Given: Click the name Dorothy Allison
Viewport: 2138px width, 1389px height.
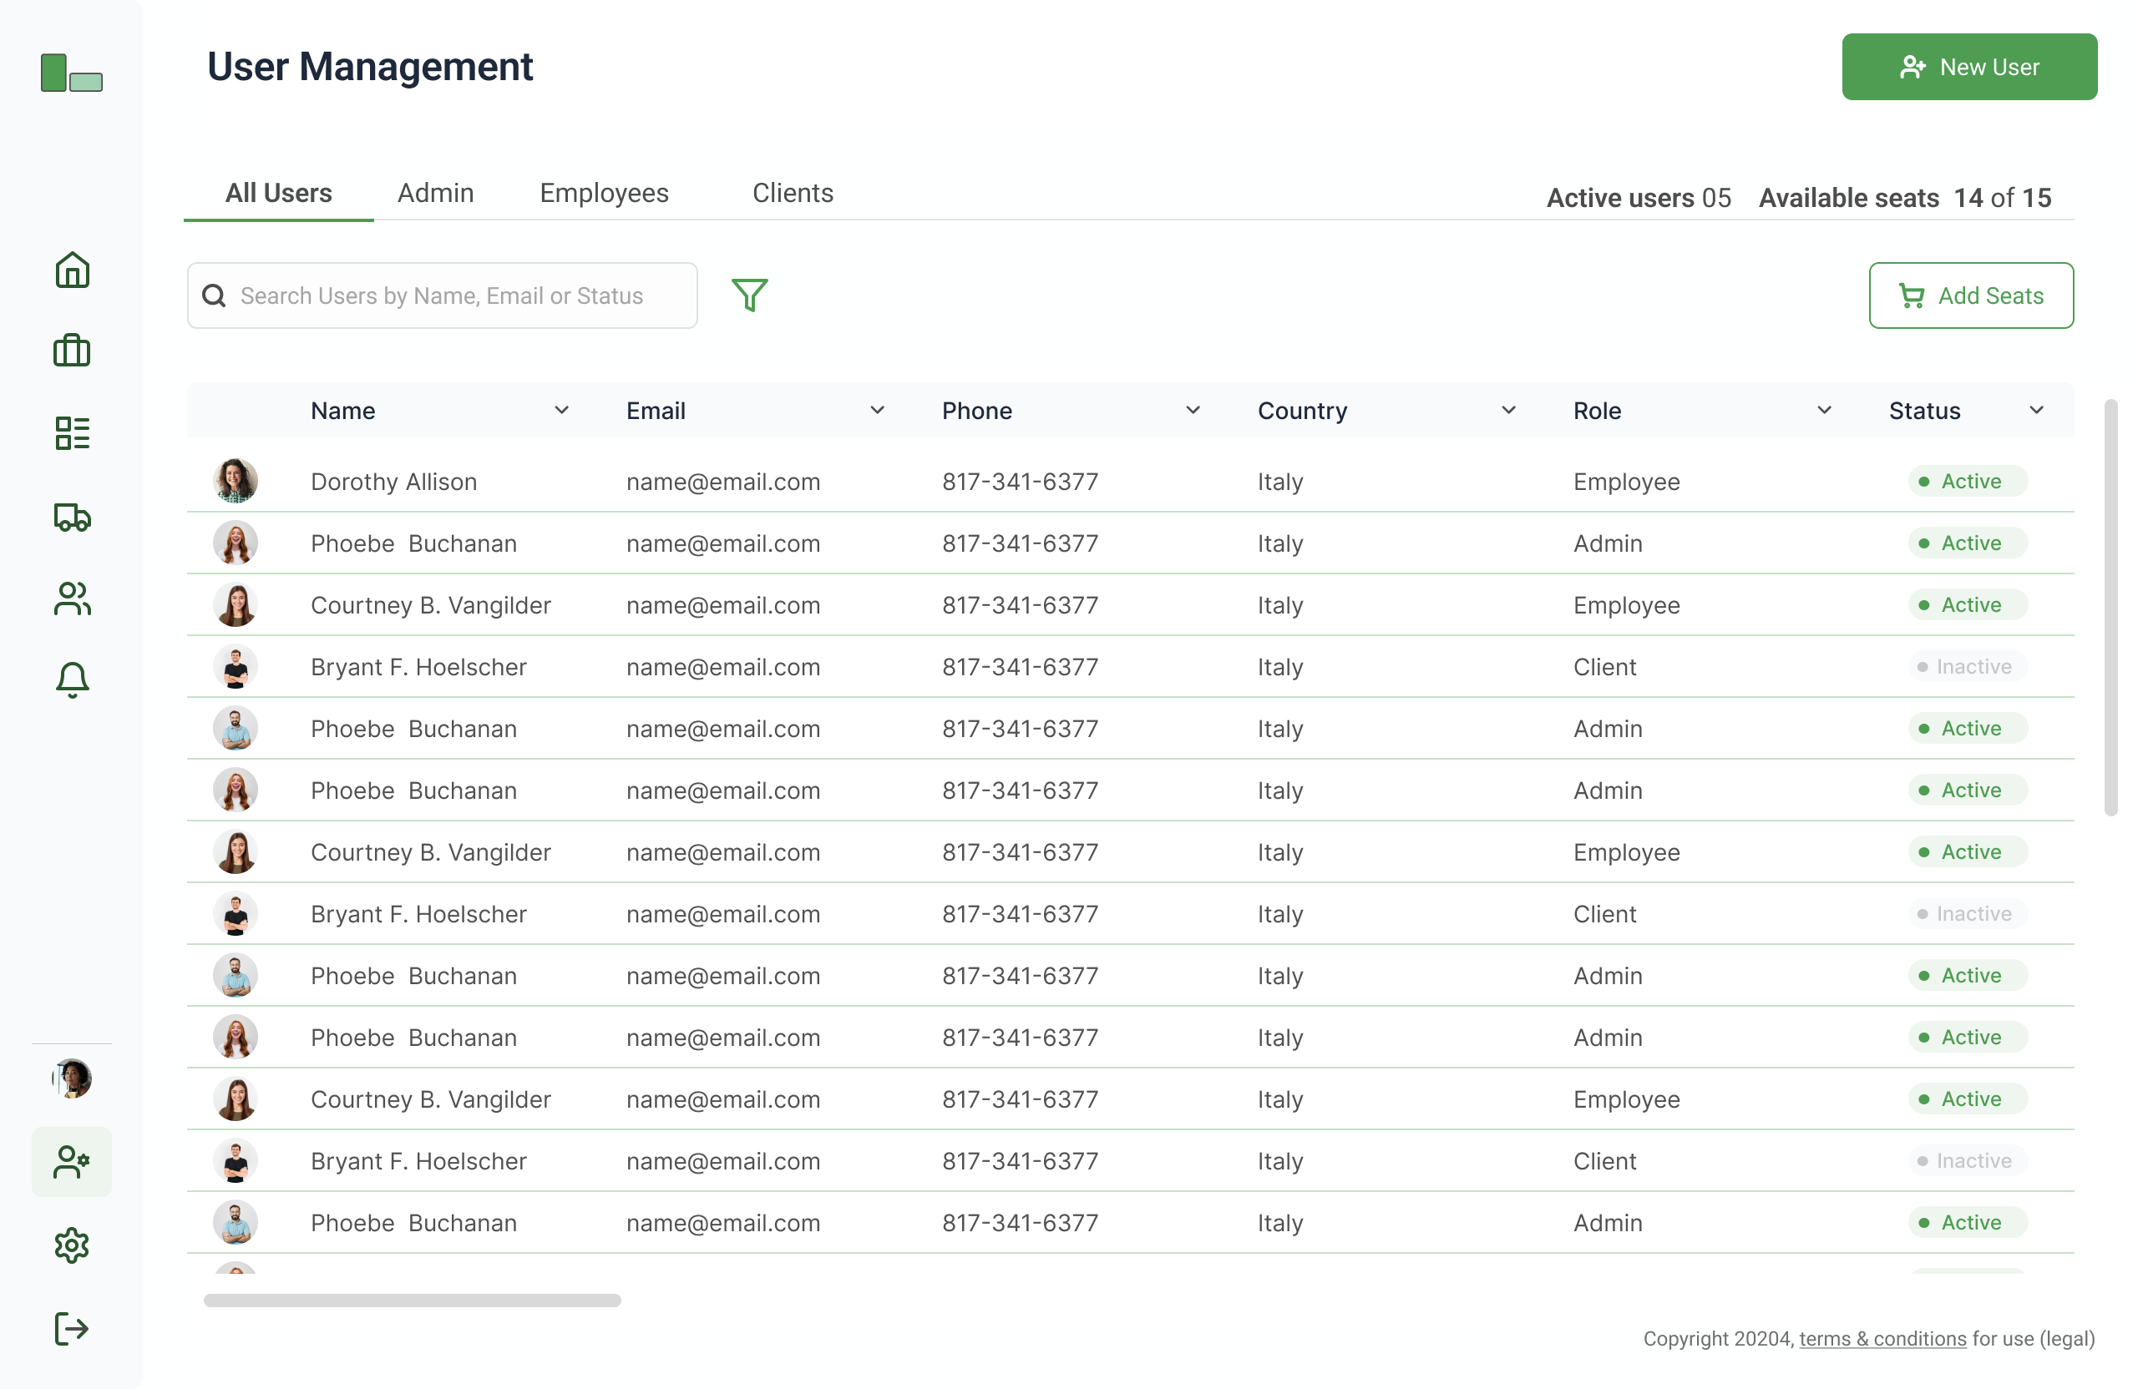Looking at the screenshot, I should point(393,482).
